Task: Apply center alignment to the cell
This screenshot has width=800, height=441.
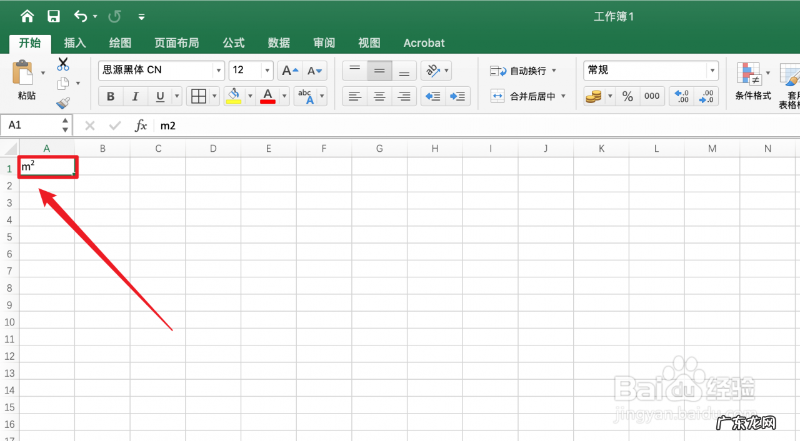Action: tap(379, 96)
